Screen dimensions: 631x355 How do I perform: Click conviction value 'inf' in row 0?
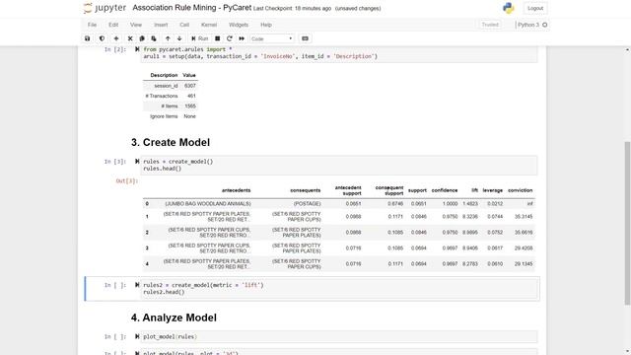[529, 204]
